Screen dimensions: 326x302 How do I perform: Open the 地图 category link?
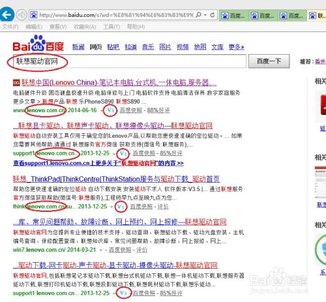pos(200,47)
